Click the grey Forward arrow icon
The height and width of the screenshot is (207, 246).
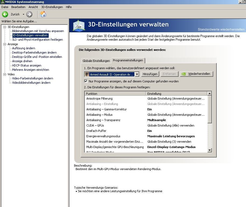coord(29,14)
